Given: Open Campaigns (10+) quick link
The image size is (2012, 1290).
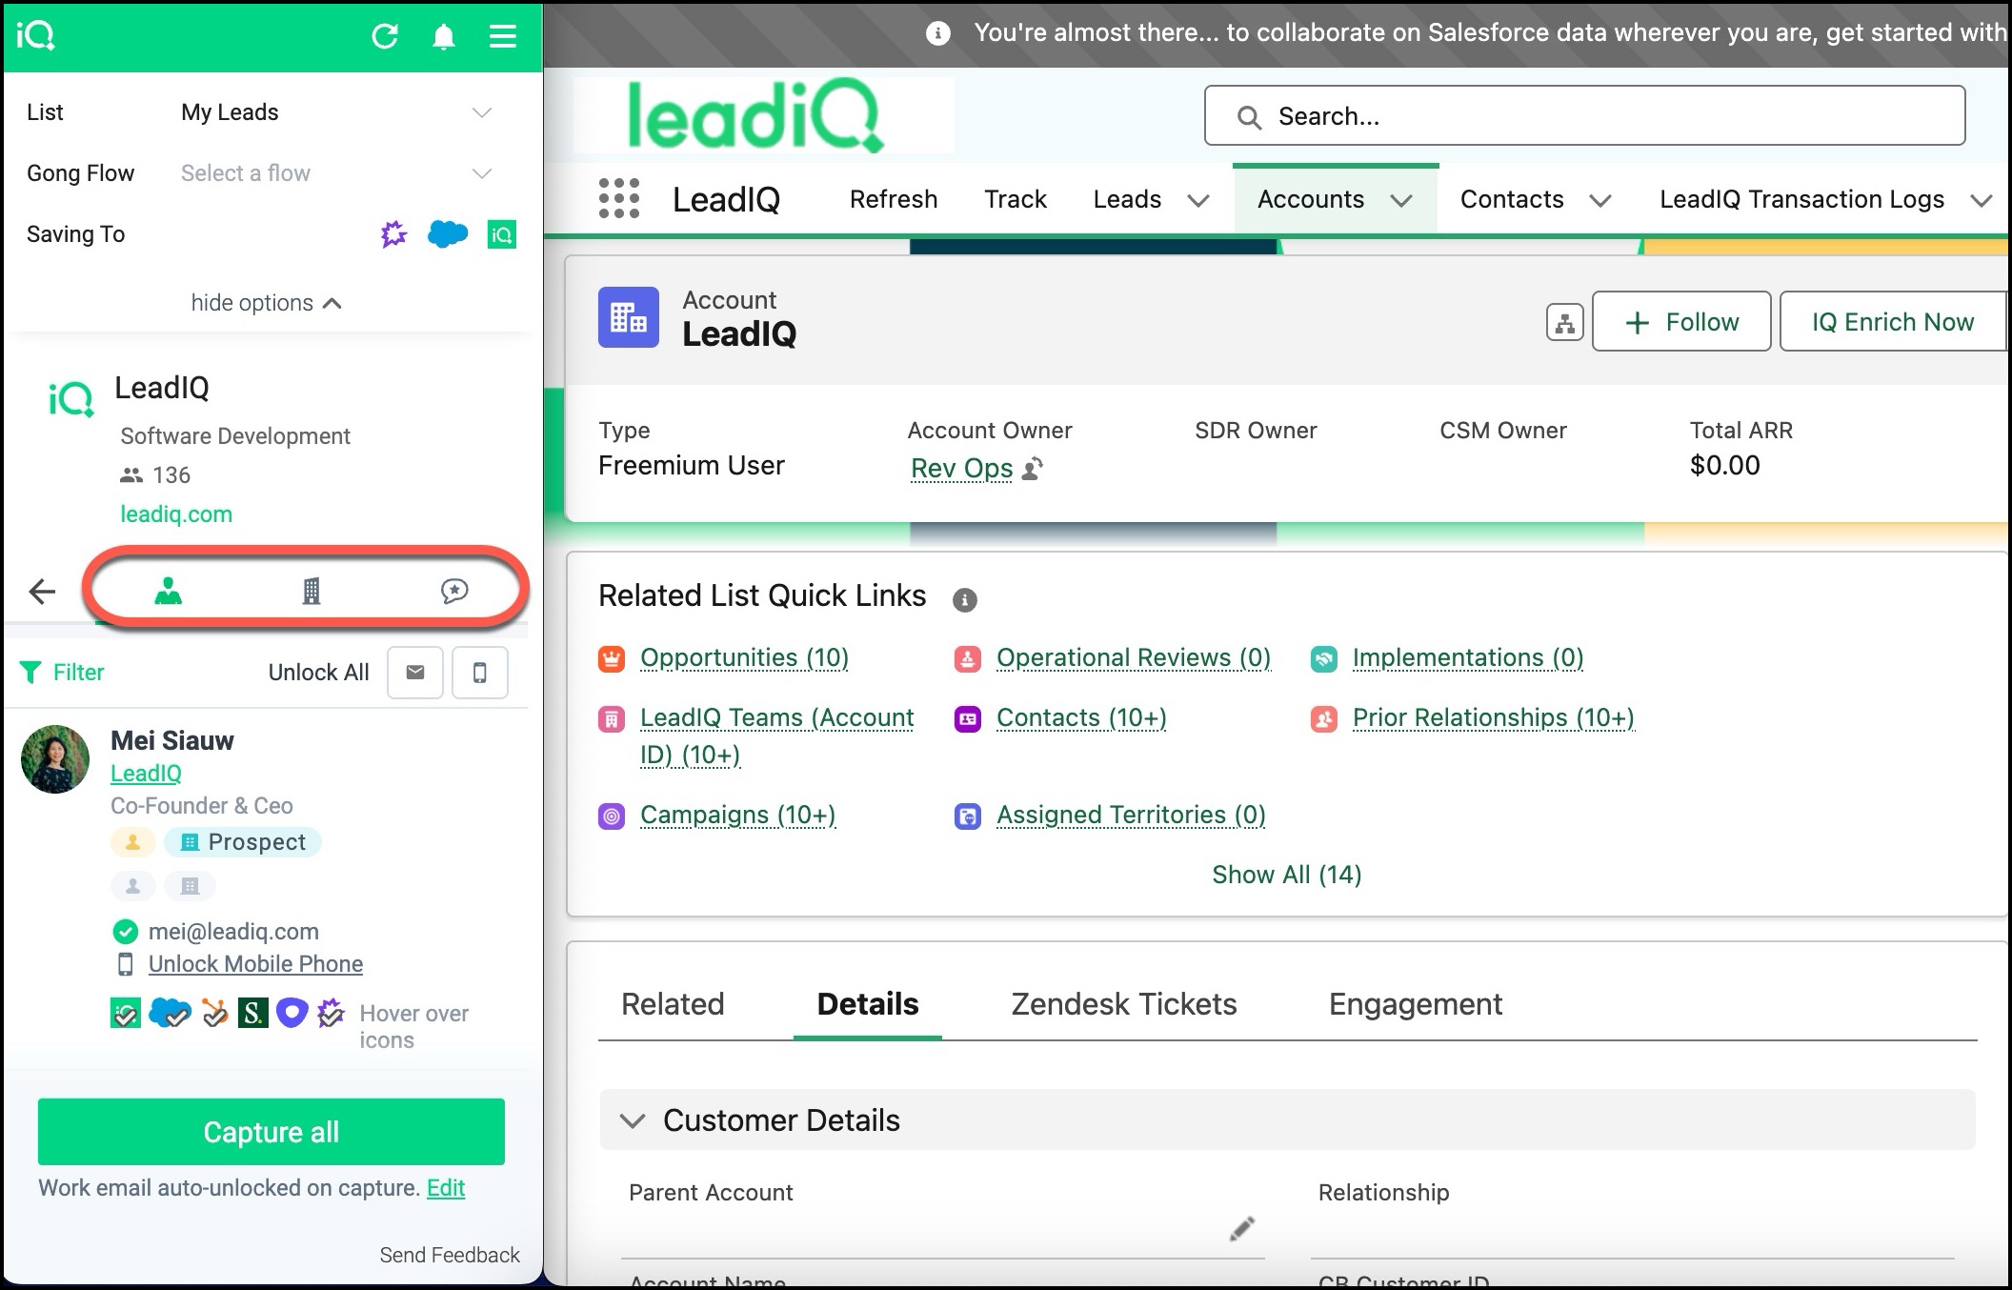Looking at the screenshot, I should (737, 815).
